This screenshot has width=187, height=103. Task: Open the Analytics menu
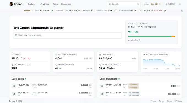(x=45, y=4)
